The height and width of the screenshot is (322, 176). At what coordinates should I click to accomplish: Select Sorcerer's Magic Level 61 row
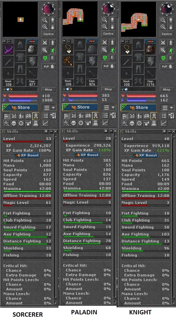coord(27,203)
